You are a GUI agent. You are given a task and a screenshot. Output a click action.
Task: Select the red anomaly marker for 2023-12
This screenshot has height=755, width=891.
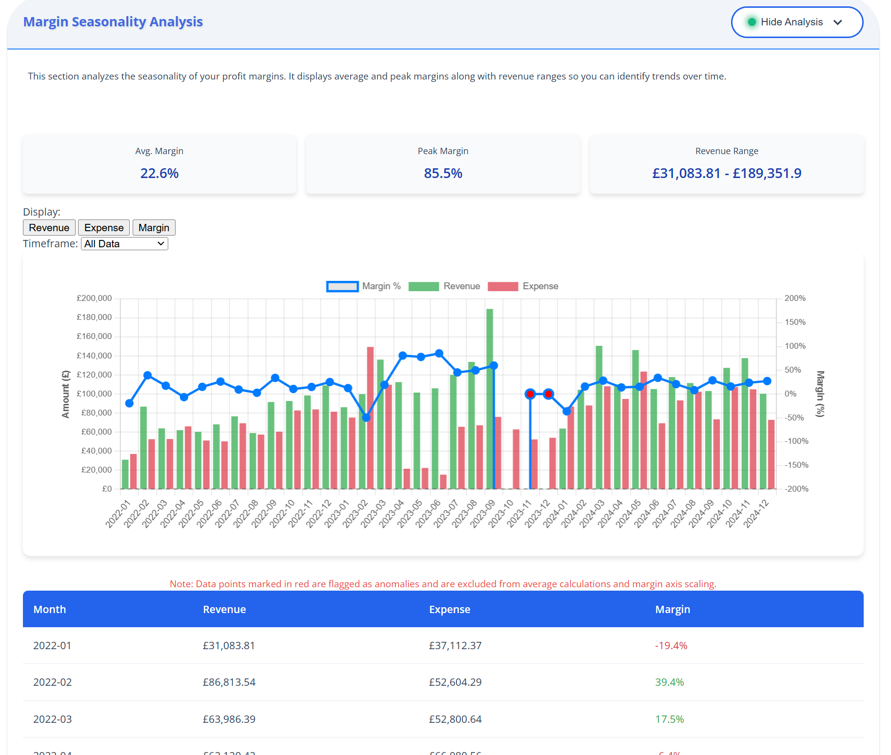549,394
